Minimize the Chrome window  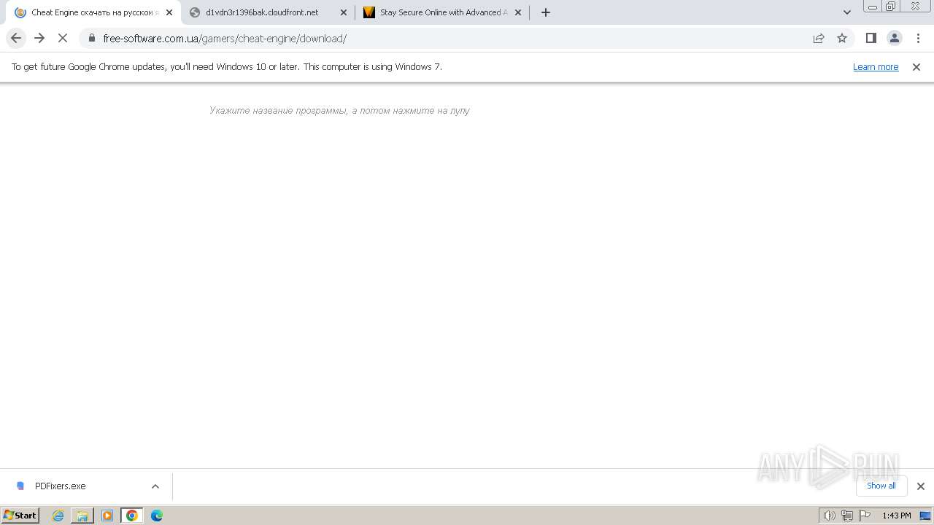click(873, 6)
